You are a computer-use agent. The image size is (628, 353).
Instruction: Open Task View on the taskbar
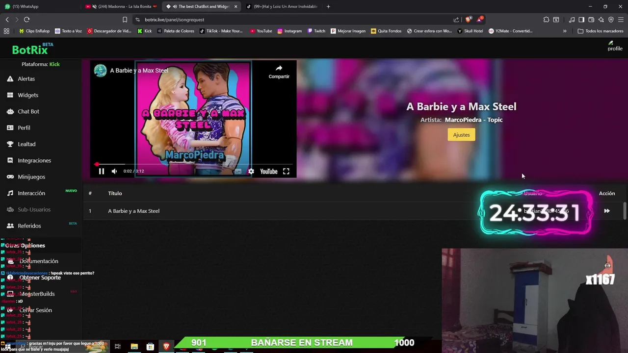(x=118, y=347)
